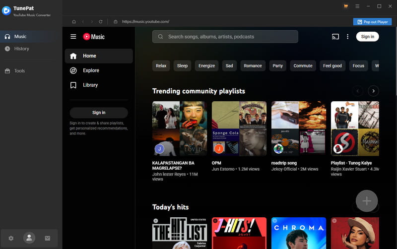Click the roadtrip song title
This screenshot has height=249, width=397.
tap(284, 163)
